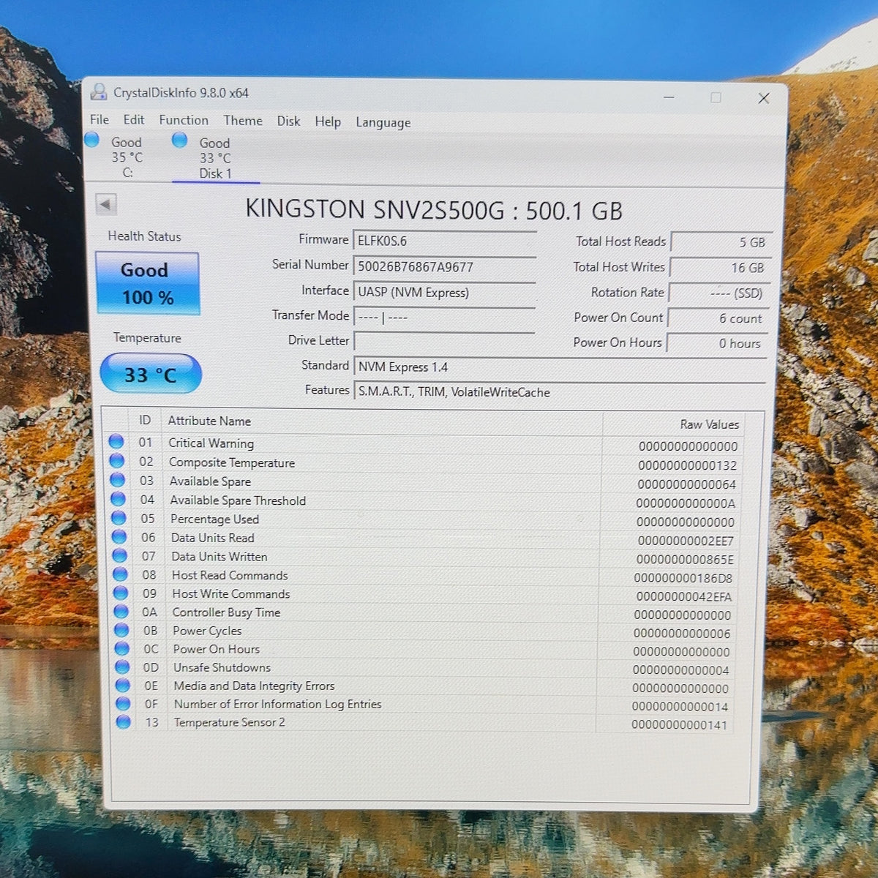This screenshot has height=878, width=878.
Task: Click the status orb for Data Units Read
Action: [119, 536]
